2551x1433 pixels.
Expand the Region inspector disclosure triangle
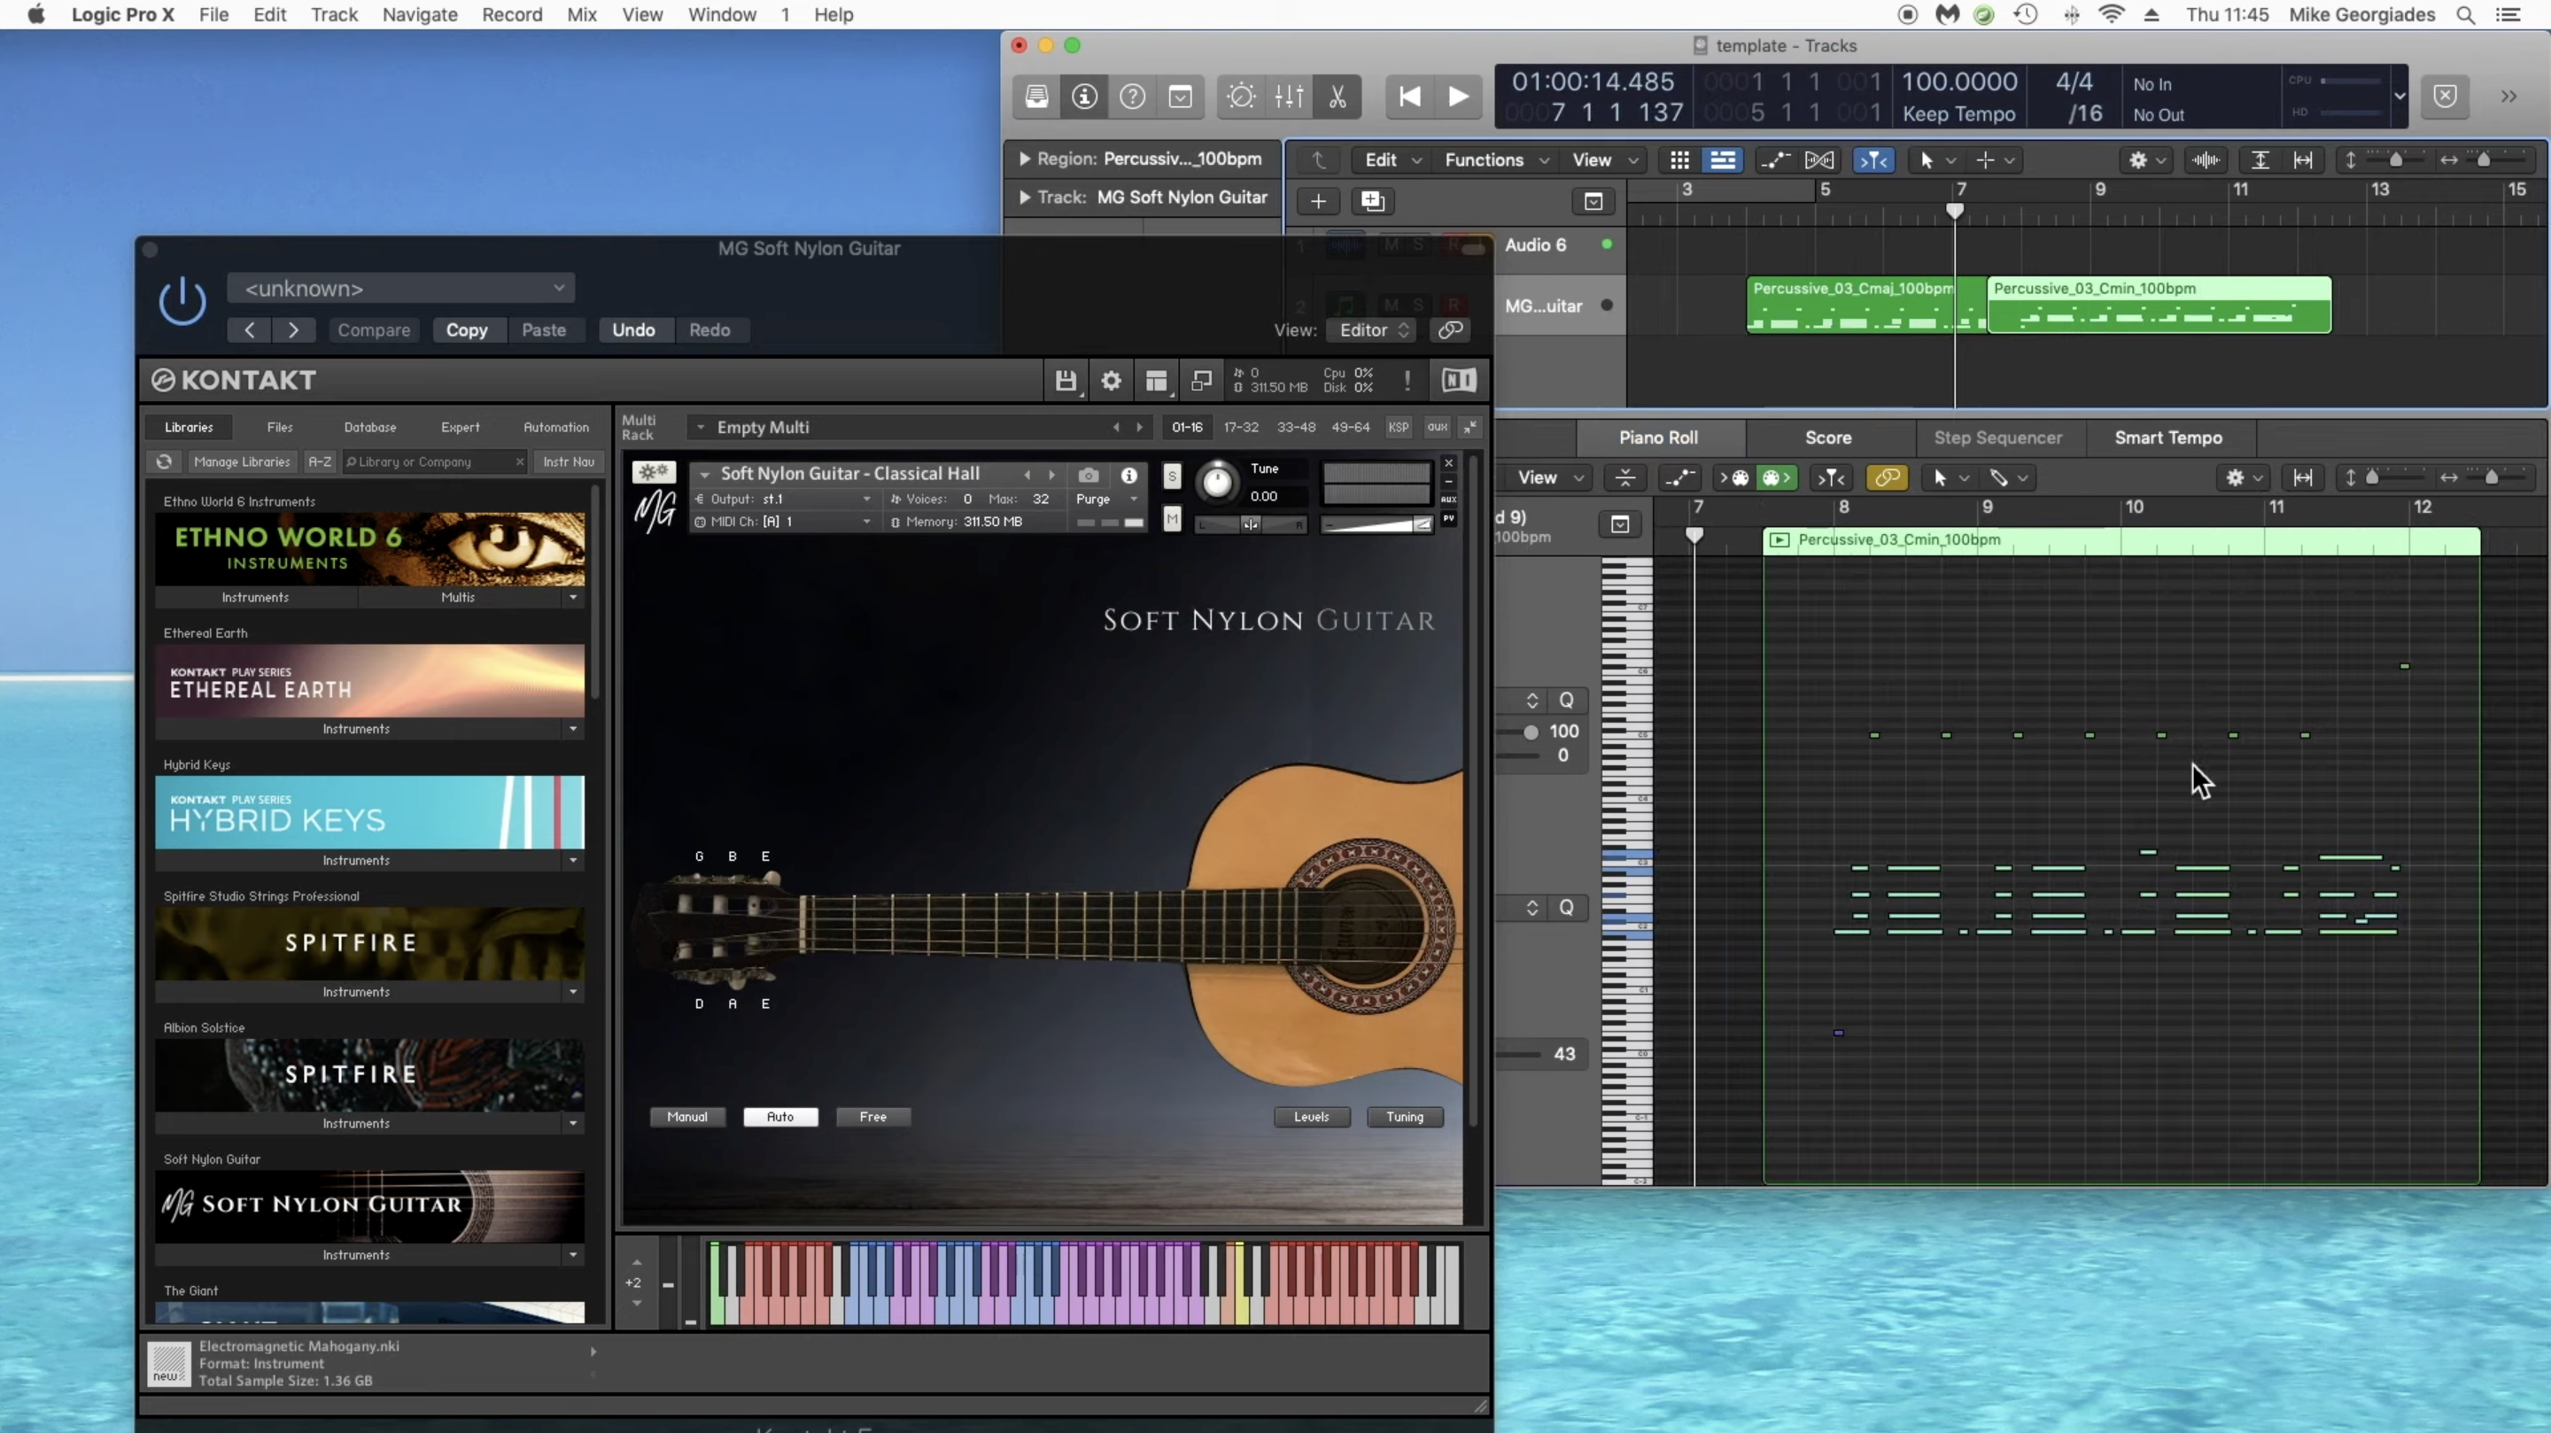tap(1025, 159)
